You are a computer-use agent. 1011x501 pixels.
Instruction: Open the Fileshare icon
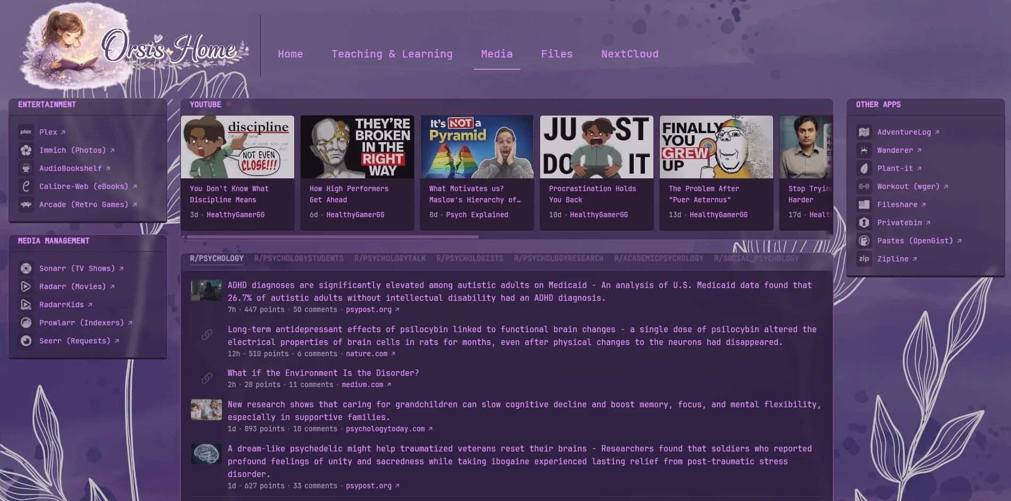[x=864, y=204]
